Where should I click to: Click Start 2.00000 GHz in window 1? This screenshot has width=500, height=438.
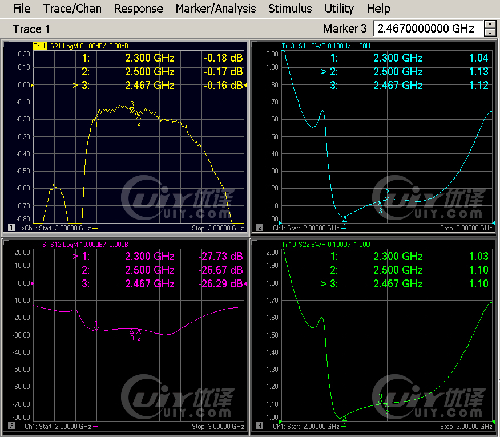(64, 228)
